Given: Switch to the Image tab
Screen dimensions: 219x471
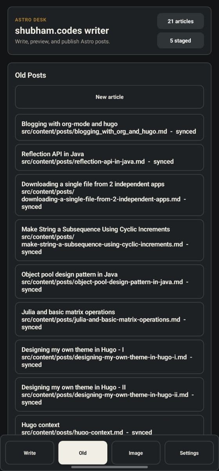Looking at the screenshot, I should tap(136, 453).
